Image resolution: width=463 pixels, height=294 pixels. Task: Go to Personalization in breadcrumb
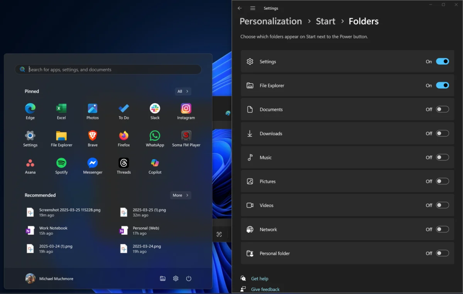point(270,21)
